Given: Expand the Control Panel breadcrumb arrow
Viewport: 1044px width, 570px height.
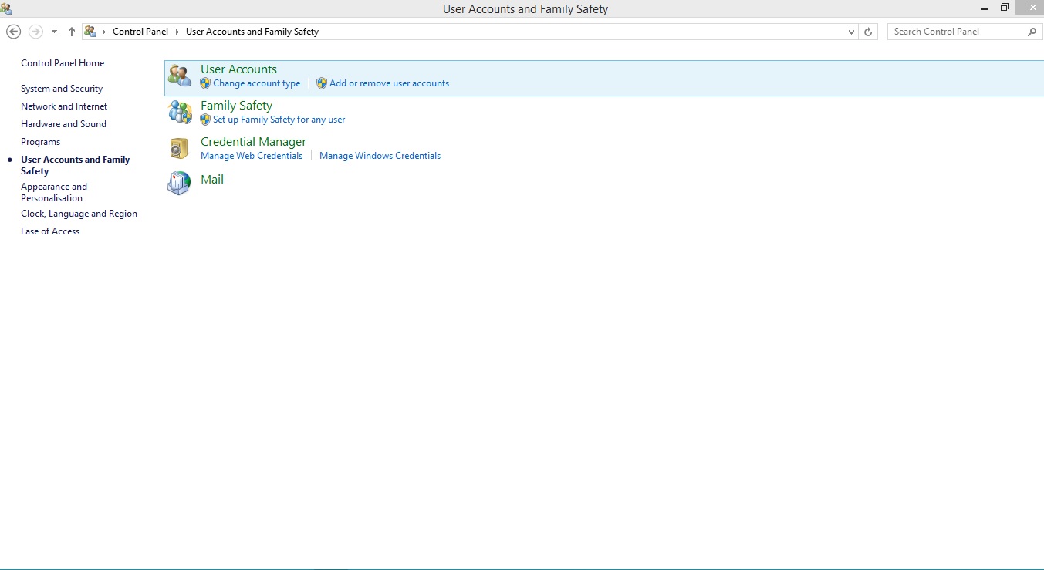Looking at the screenshot, I should click(x=176, y=32).
